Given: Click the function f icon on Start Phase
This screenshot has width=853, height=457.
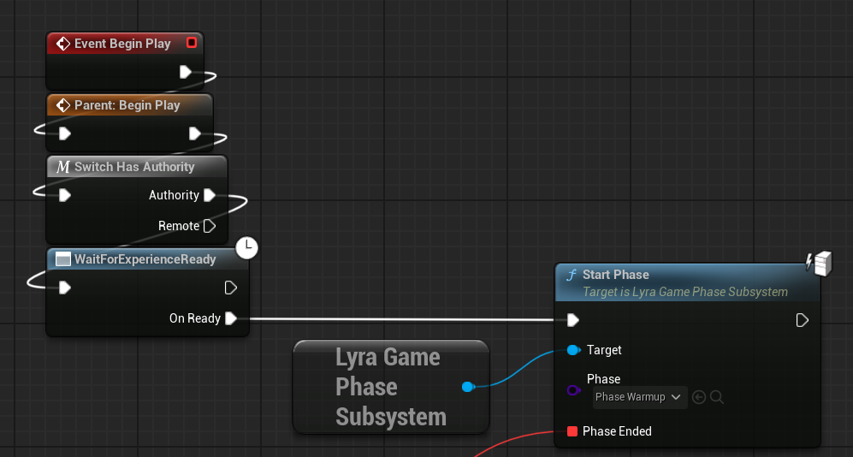Looking at the screenshot, I should point(571,275).
